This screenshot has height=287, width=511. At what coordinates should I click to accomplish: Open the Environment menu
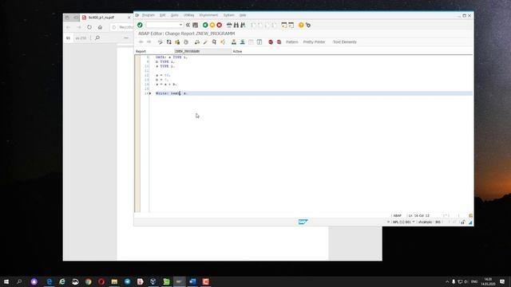click(x=208, y=15)
